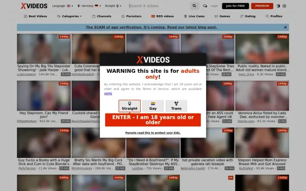Open the Language dropdown
The width and height of the screenshot is (306, 191).
(62, 6)
